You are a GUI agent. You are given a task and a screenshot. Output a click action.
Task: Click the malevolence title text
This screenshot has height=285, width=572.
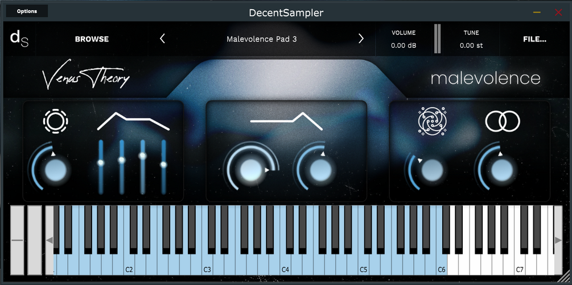point(485,78)
